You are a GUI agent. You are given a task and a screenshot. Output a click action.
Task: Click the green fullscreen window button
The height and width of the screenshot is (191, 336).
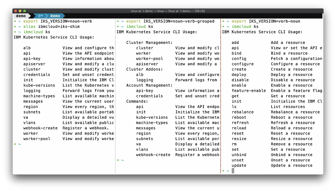click(24, 11)
